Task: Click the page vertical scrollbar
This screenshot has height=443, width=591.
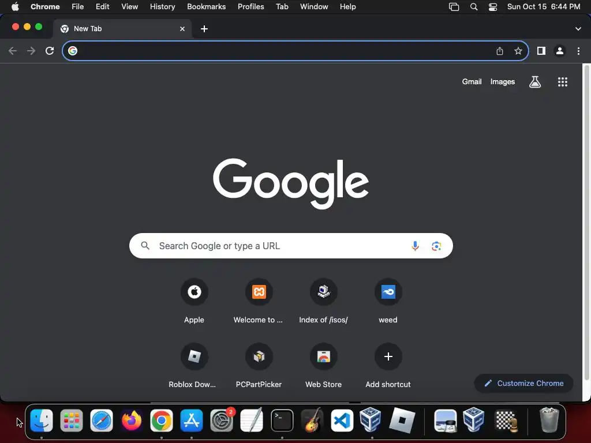Action: pyautogui.click(x=586, y=222)
